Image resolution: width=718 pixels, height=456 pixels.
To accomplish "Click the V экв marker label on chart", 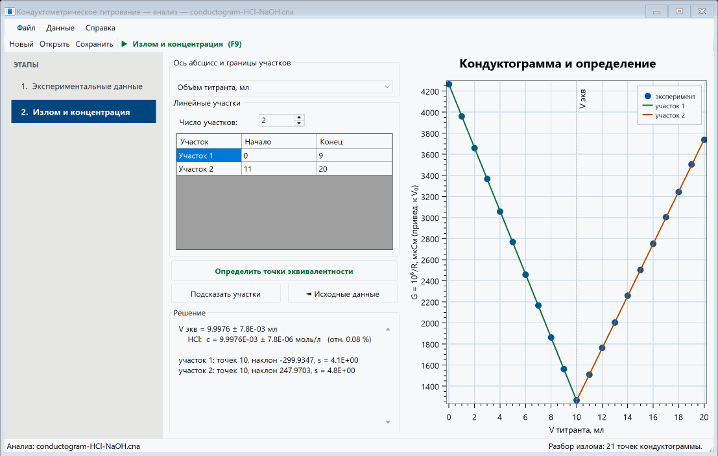I will pyautogui.click(x=582, y=99).
